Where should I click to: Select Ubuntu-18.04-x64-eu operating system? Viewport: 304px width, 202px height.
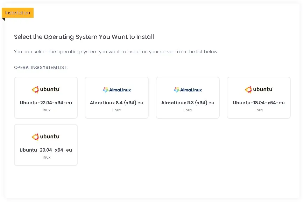[x=259, y=98]
